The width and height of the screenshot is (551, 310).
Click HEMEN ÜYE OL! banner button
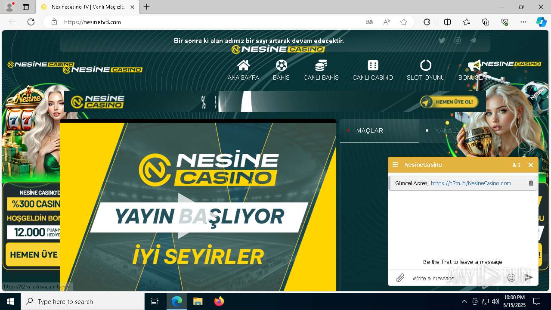[449, 102]
